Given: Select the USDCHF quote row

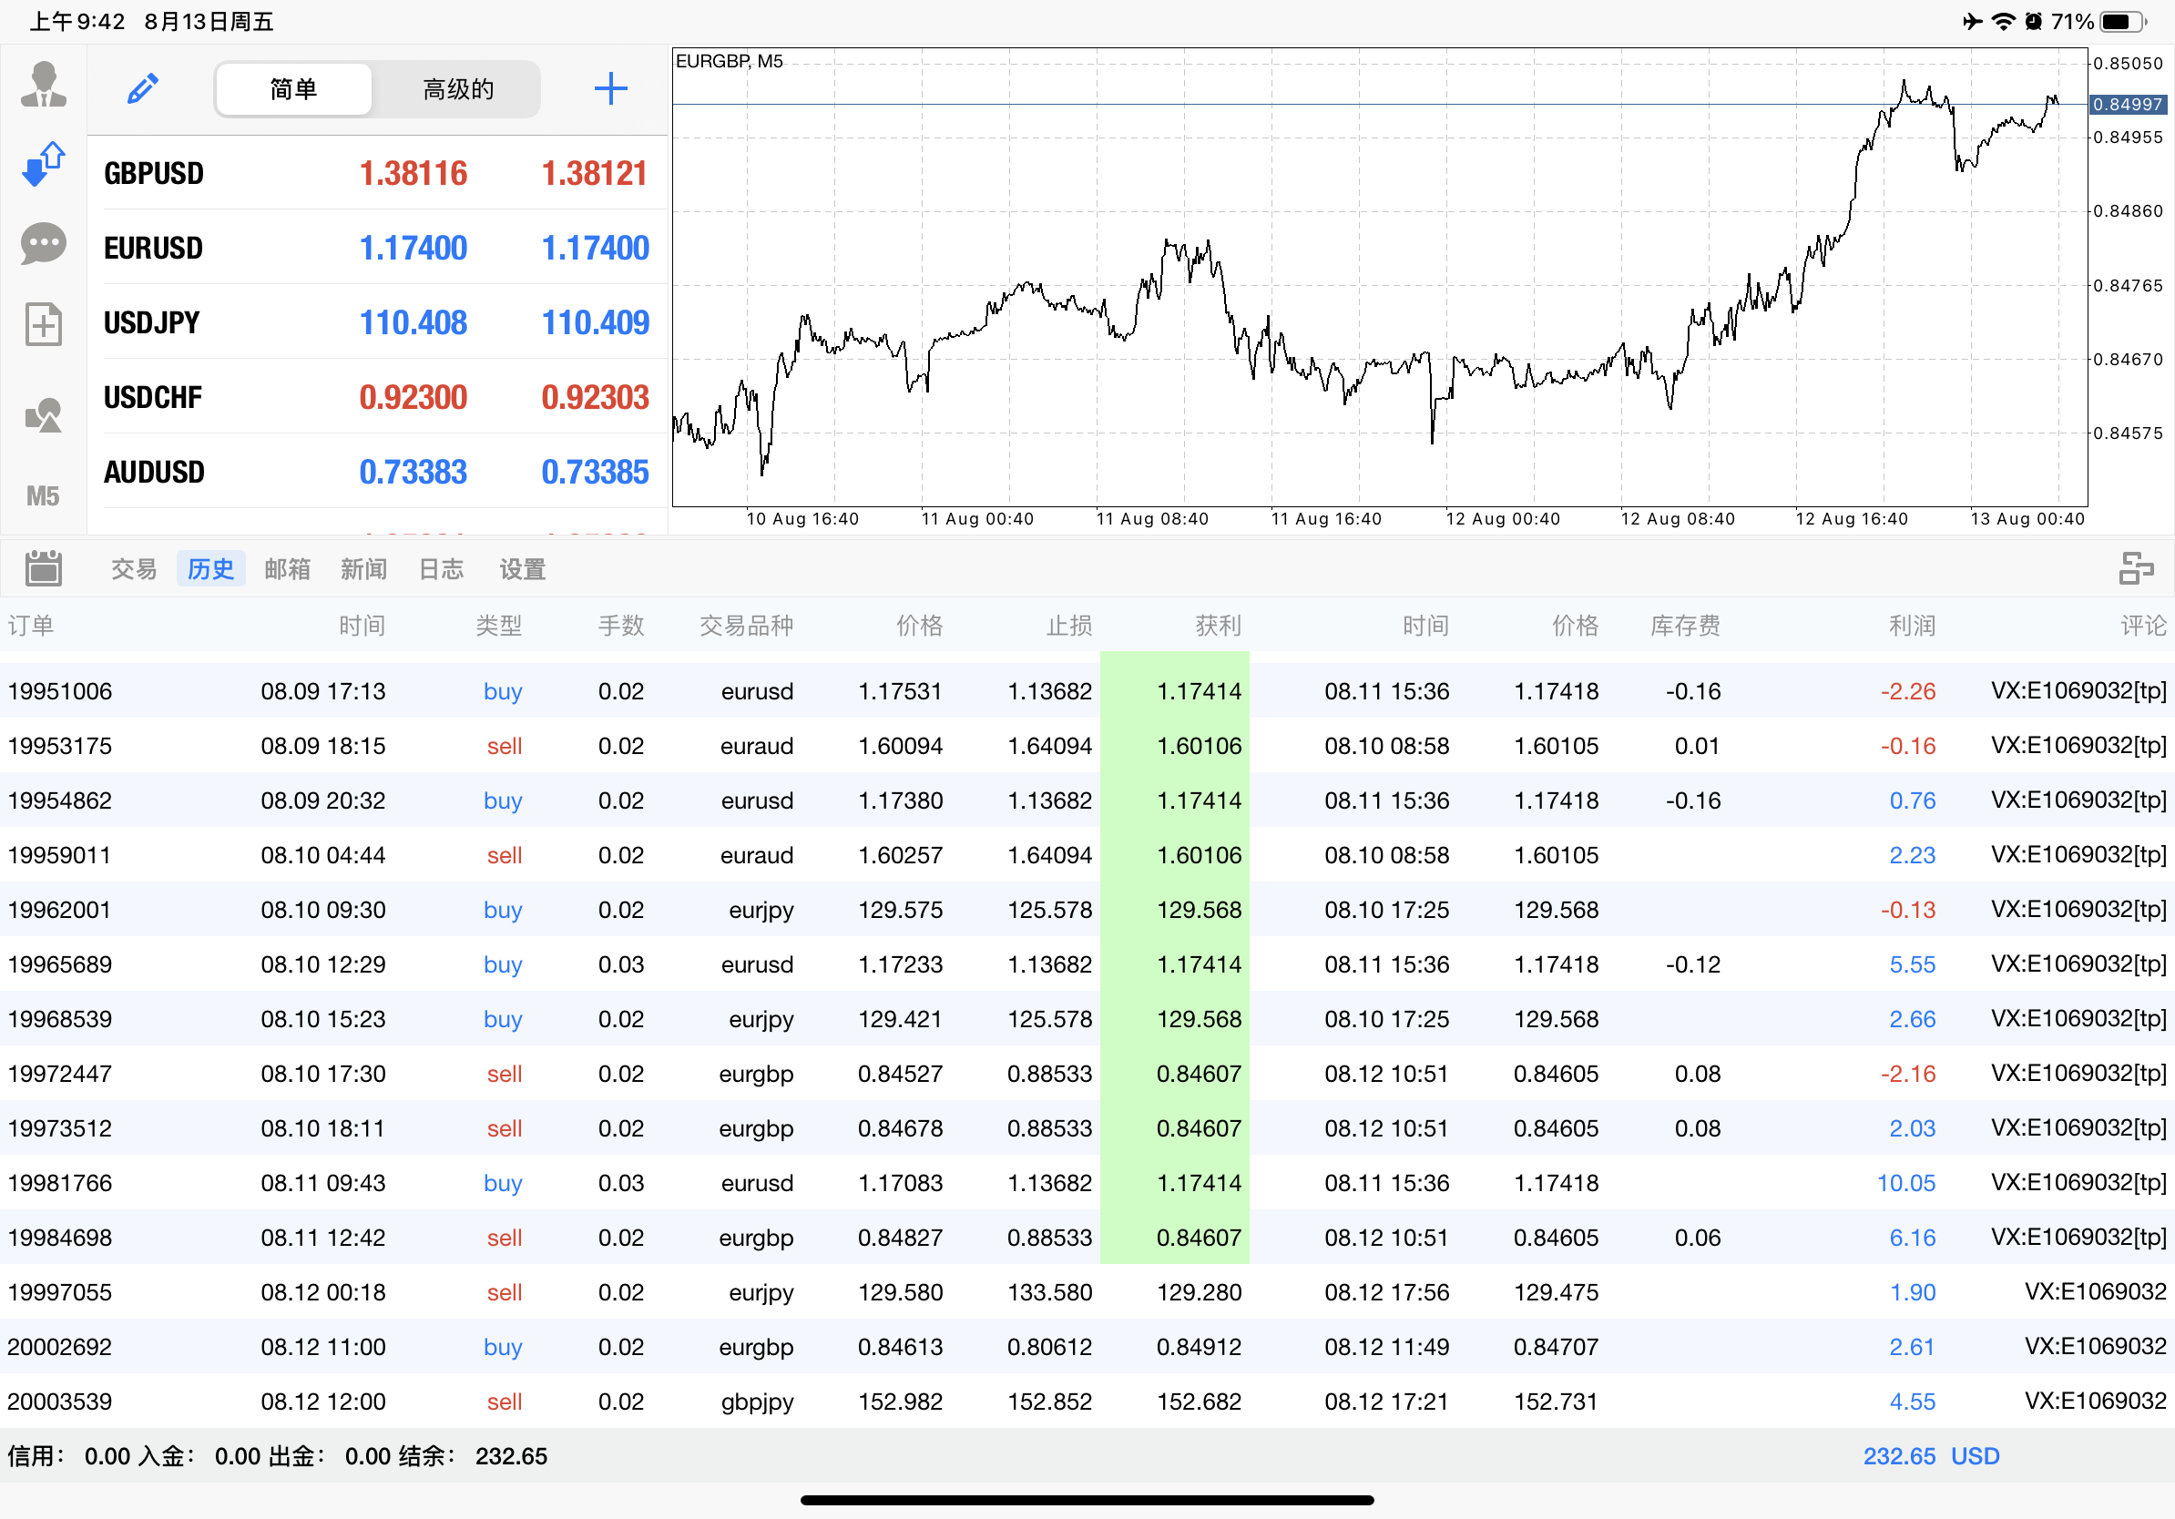Looking at the screenshot, I should coord(377,398).
